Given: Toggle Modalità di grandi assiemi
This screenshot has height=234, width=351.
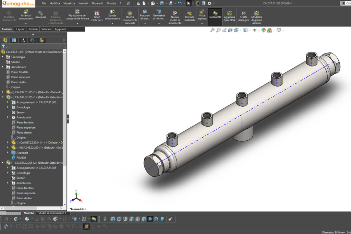Looking at the screenshot, I should (256, 17).
